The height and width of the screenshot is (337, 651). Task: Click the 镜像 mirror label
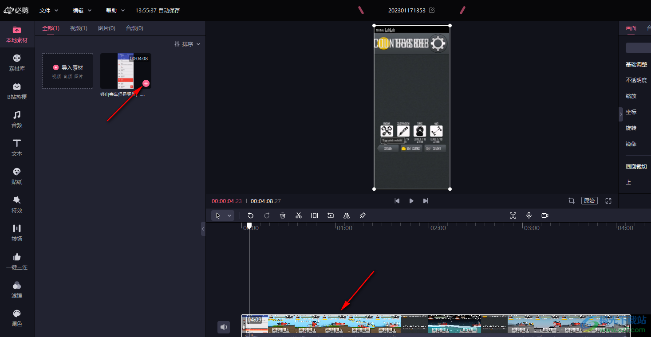[631, 144]
